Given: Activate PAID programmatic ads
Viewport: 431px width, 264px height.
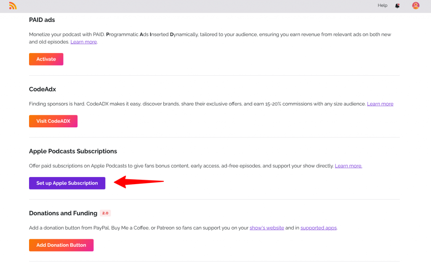Looking at the screenshot, I should 46,59.
